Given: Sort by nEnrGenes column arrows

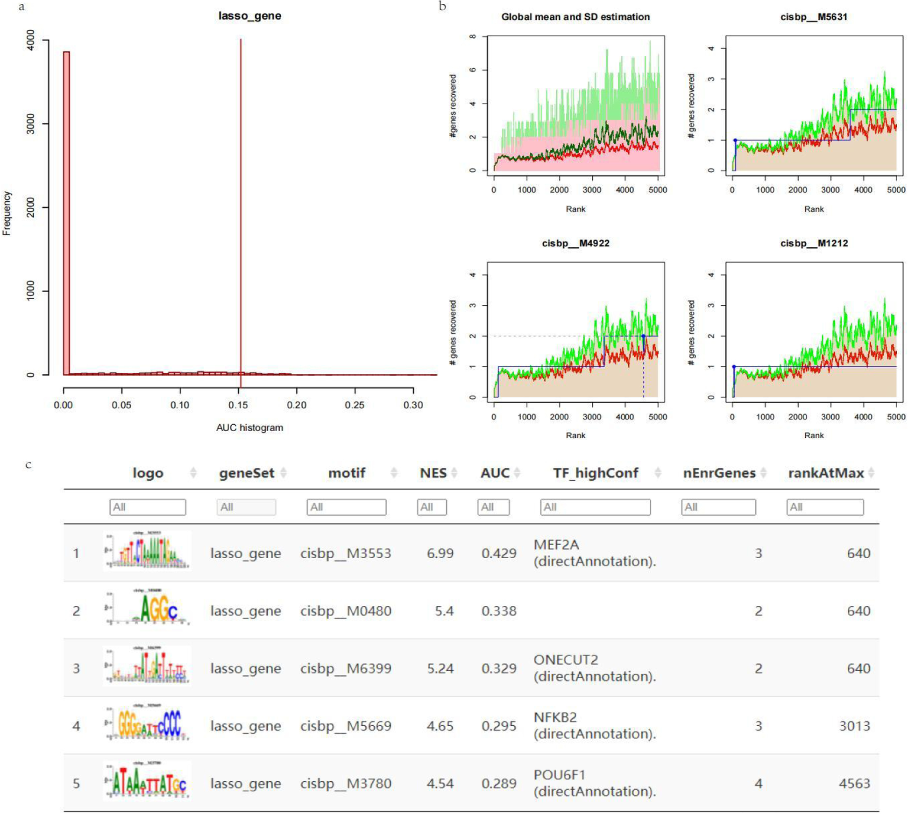Looking at the screenshot, I should (x=764, y=473).
